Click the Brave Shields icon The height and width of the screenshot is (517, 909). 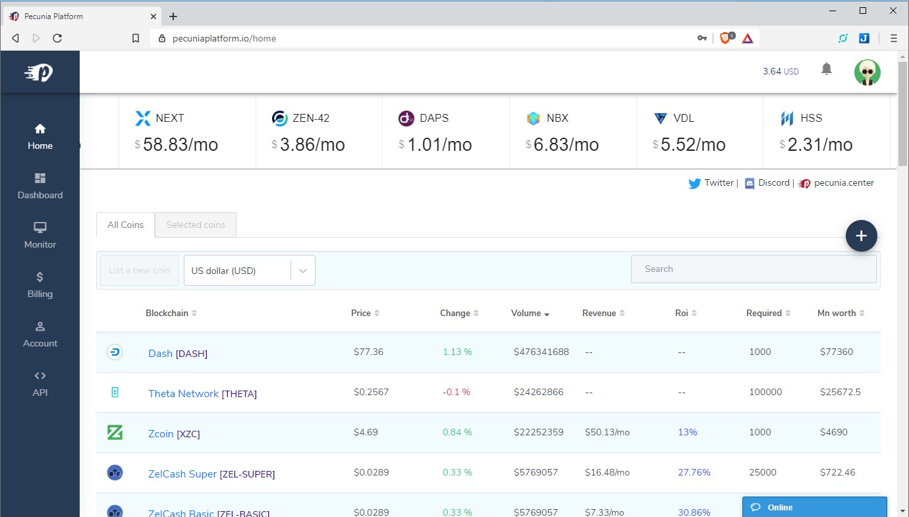[x=725, y=38]
